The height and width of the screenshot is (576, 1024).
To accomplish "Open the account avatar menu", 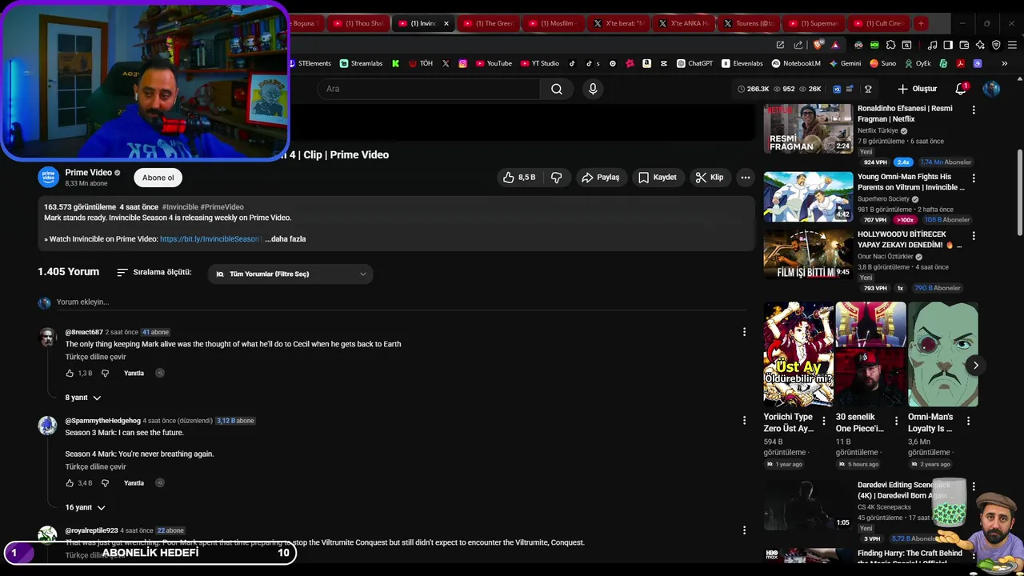I will [x=991, y=89].
